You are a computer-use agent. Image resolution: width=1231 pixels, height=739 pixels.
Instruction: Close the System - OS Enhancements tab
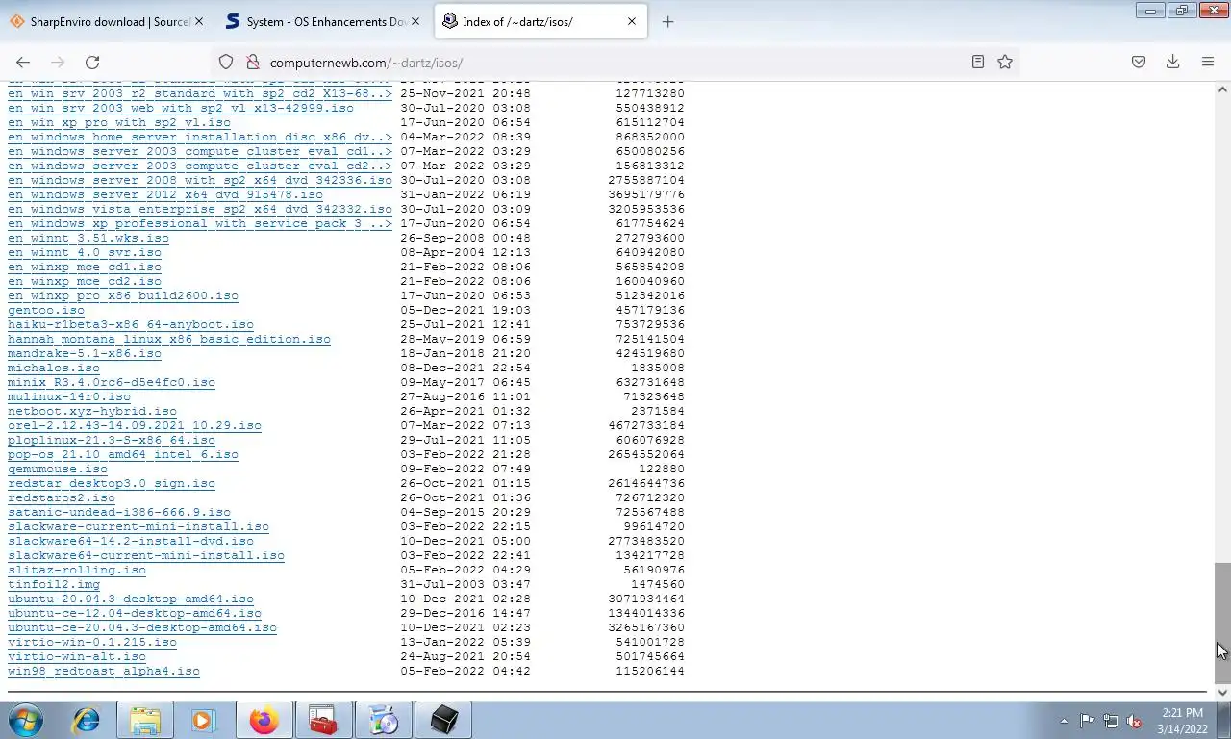click(x=415, y=21)
